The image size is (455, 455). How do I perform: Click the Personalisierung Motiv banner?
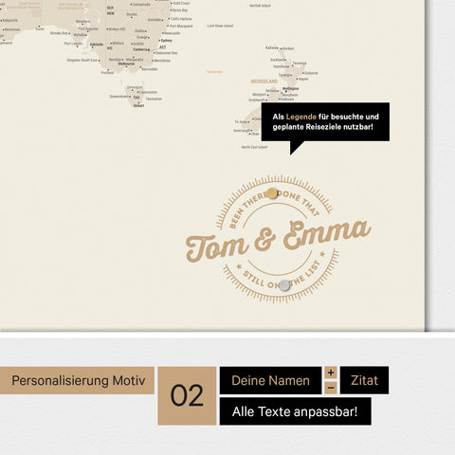tap(77, 380)
